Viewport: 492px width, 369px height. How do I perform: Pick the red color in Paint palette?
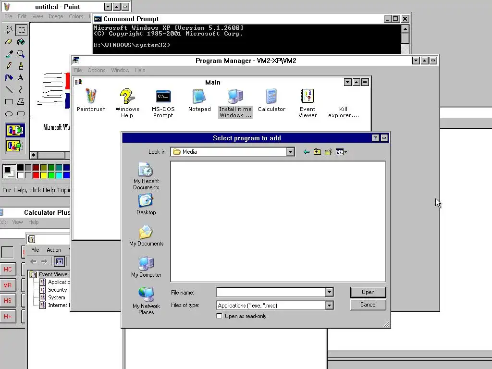(36, 175)
